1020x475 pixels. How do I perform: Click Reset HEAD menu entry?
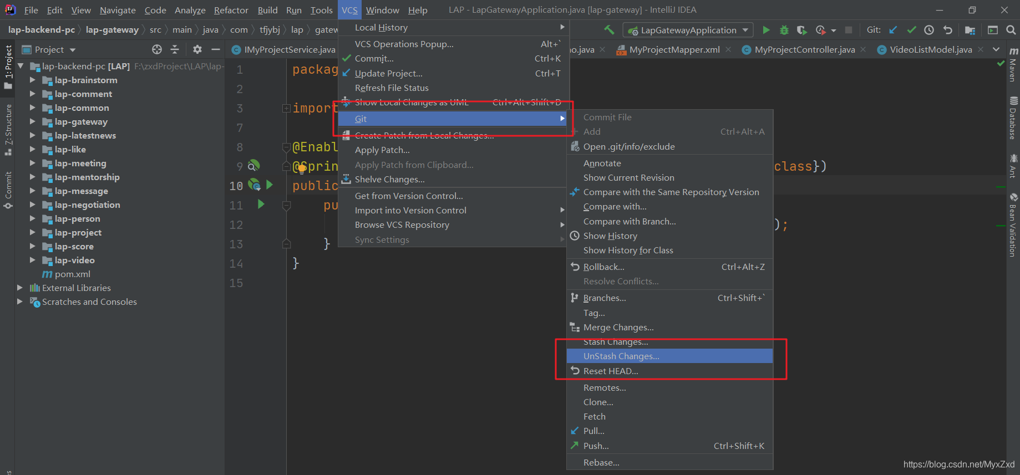669,371
